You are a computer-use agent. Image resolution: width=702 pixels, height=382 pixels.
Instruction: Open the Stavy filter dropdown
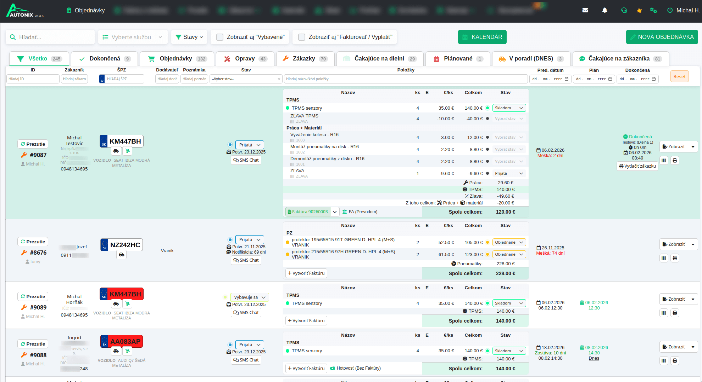tap(189, 37)
